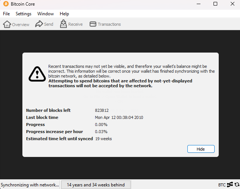Viewport: 240px width, 189px height.
Task: Open the Settings menu
Action: 24,14
